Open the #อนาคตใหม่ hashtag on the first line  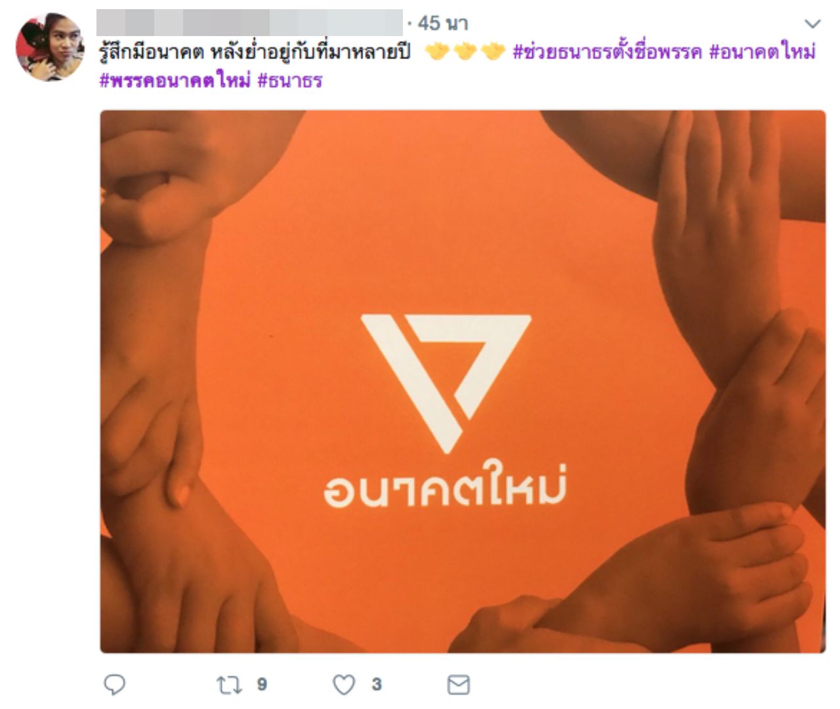[763, 51]
